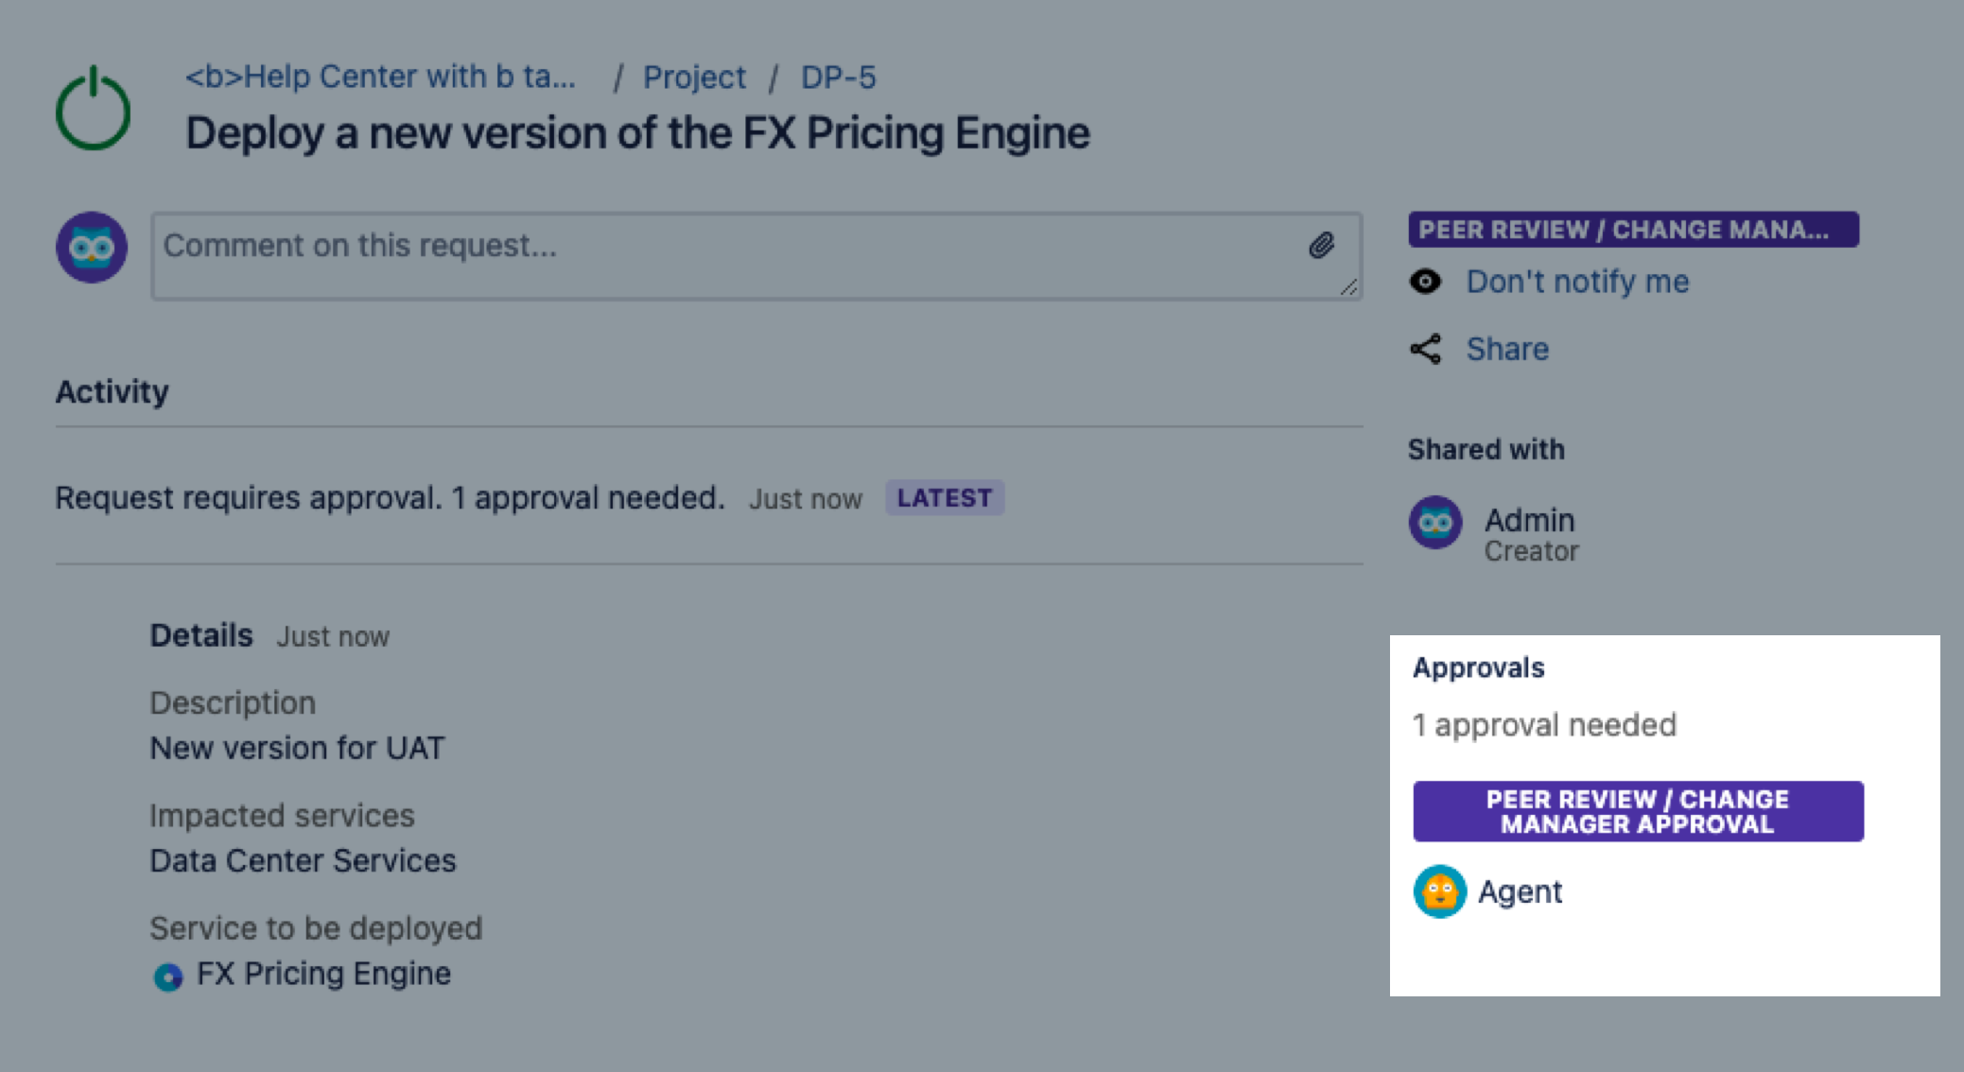Click the comment box resize handle
Image resolution: width=1964 pixels, height=1072 pixels.
coord(1349,288)
